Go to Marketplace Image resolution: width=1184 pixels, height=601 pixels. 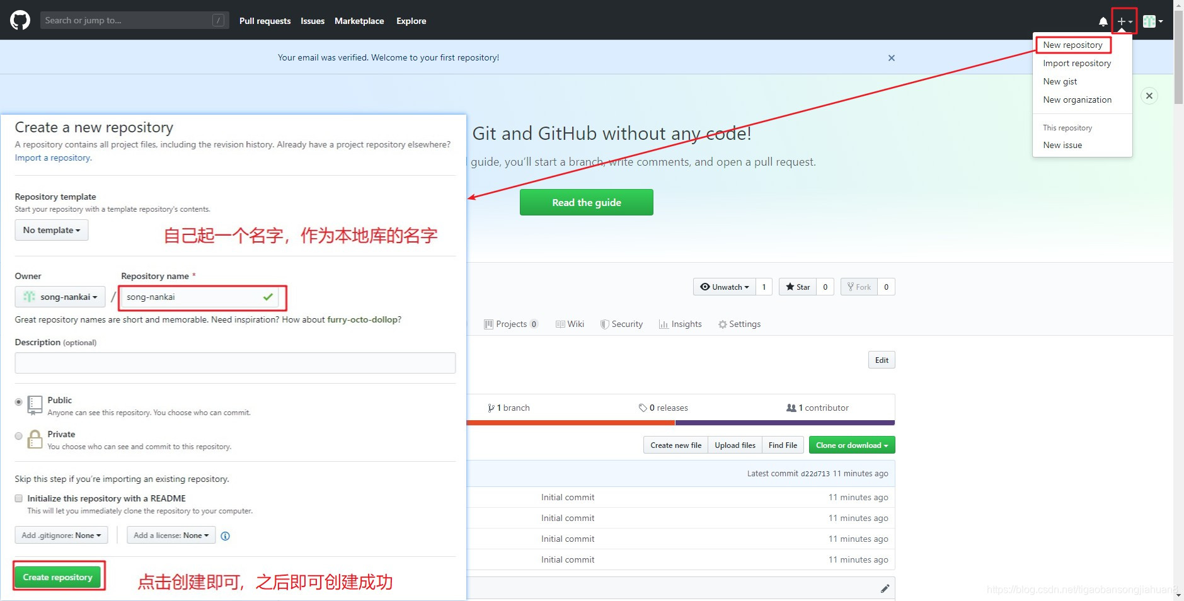point(359,21)
